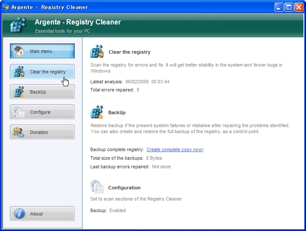Screen dimensions: 306x231
Task: Click the Argente logo icon in green header
Action: (18, 25)
